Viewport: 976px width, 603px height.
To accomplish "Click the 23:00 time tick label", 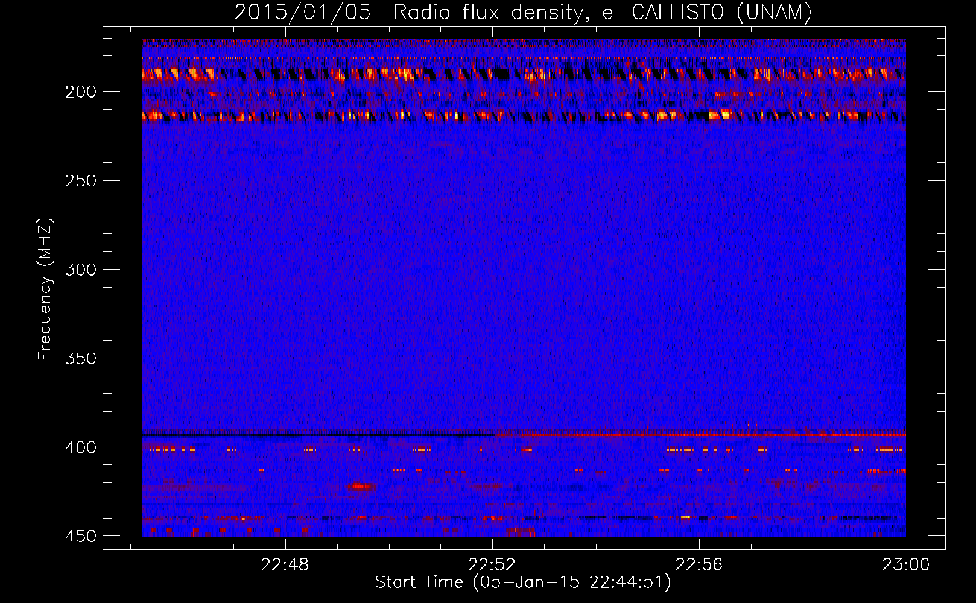I will (905, 565).
